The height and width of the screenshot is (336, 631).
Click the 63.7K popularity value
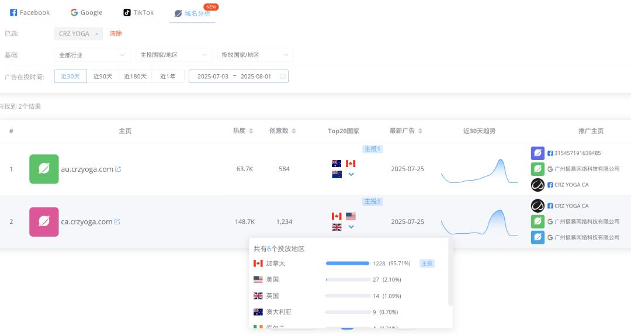pos(245,169)
